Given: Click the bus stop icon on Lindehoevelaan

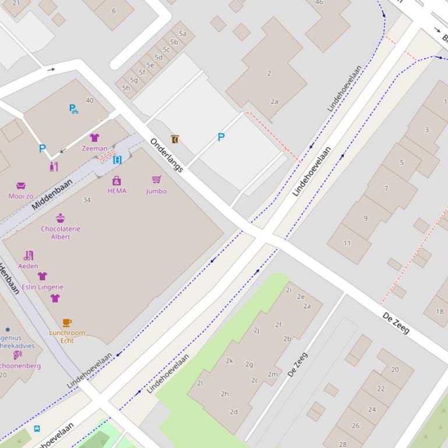Looking at the screenshot, I should (x=37, y=429).
